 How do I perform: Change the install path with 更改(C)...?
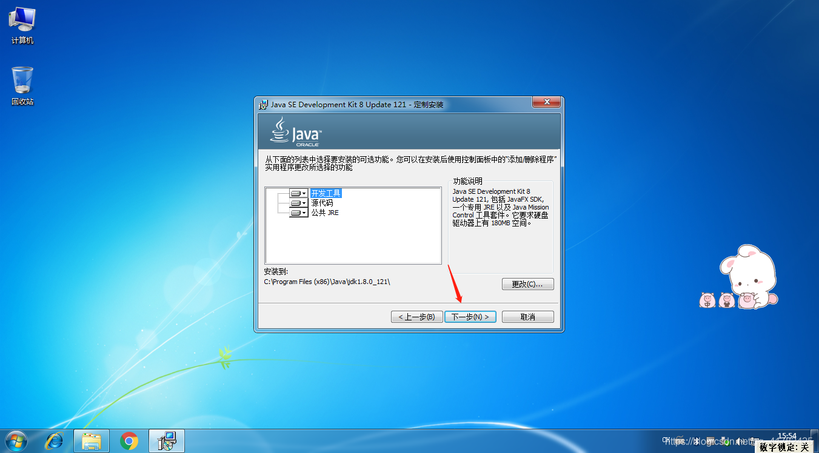[x=528, y=284]
